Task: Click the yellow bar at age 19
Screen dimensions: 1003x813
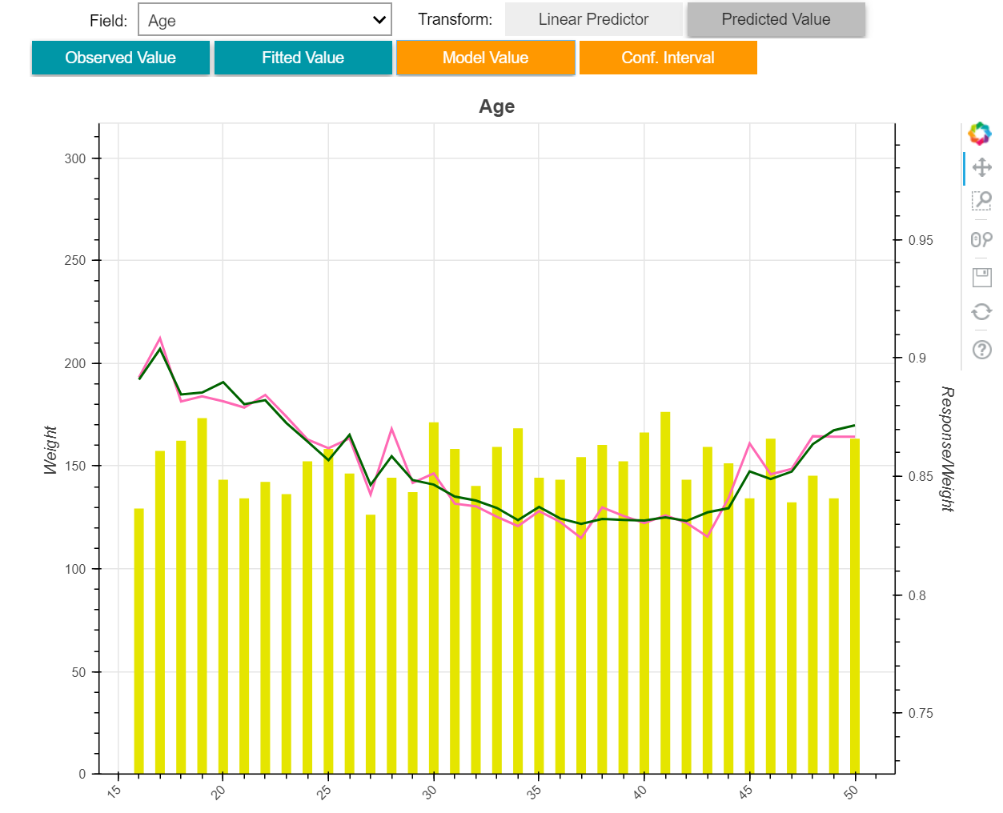Action: (x=203, y=596)
